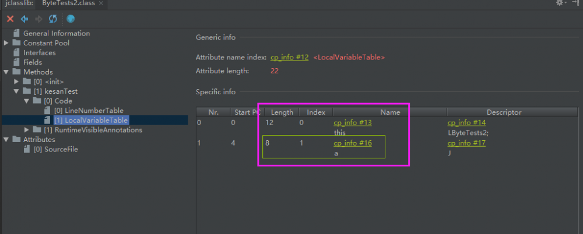Select General Information in the tree
The image size is (583, 234).
57,33
